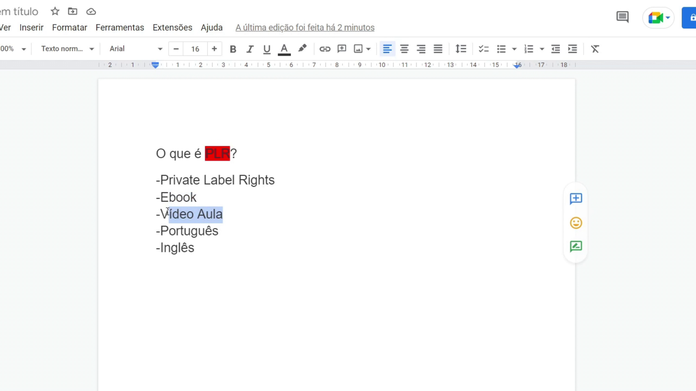696x391 pixels.
Task: Open comment history icon
Action: coord(622,17)
